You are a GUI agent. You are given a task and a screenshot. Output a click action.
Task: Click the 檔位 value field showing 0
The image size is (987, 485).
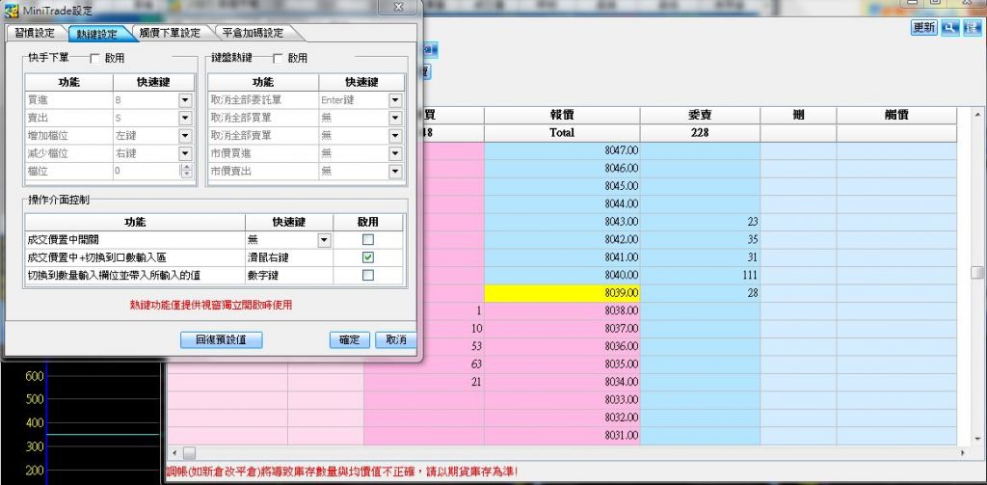click(147, 171)
